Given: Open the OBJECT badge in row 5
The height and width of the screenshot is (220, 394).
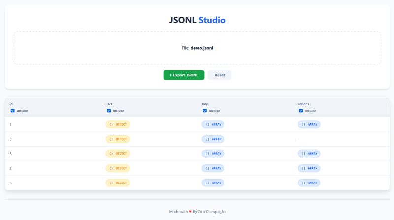Looking at the screenshot, I should (x=118, y=183).
